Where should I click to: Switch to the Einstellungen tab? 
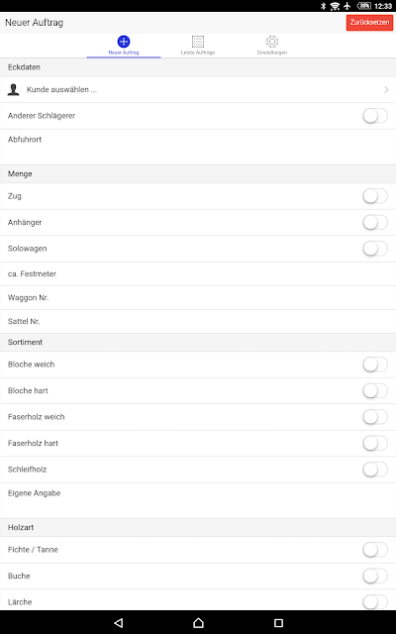pos(272,46)
